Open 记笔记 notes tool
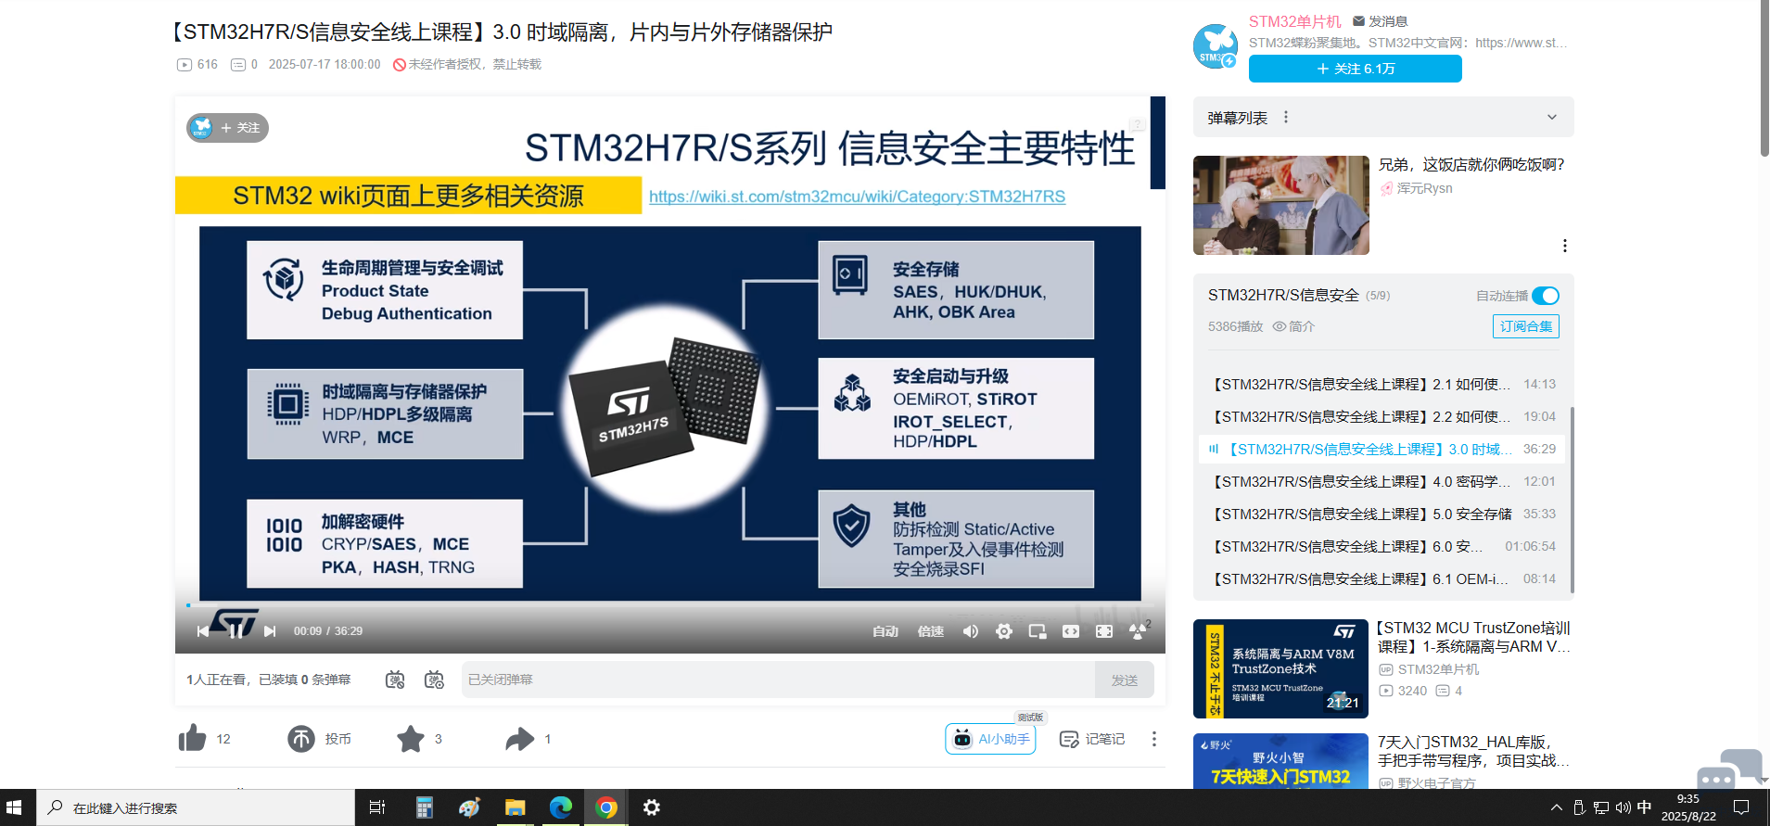Screen dimensions: 1770x826 click(1092, 739)
